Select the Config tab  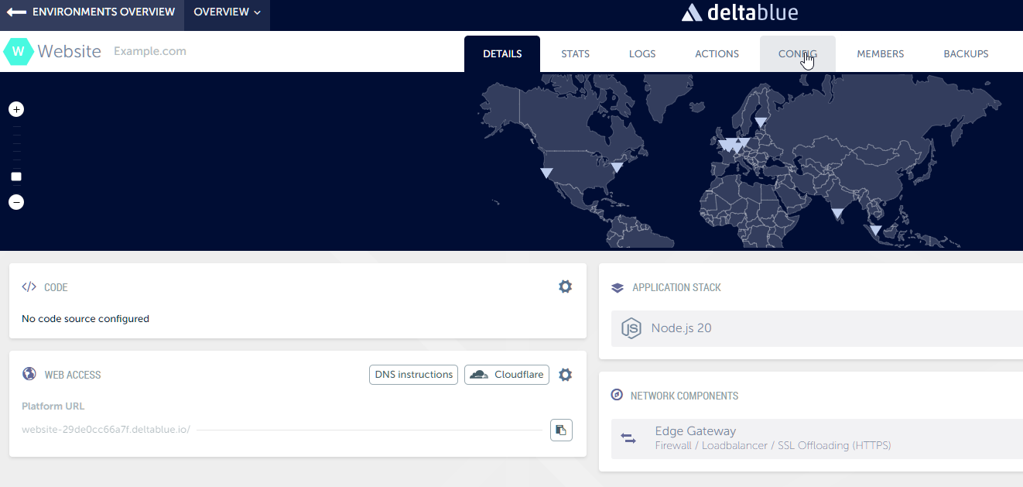tap(797, 54)
